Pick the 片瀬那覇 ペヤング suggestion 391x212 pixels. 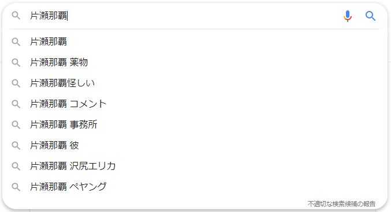click(x=195, y=187)
